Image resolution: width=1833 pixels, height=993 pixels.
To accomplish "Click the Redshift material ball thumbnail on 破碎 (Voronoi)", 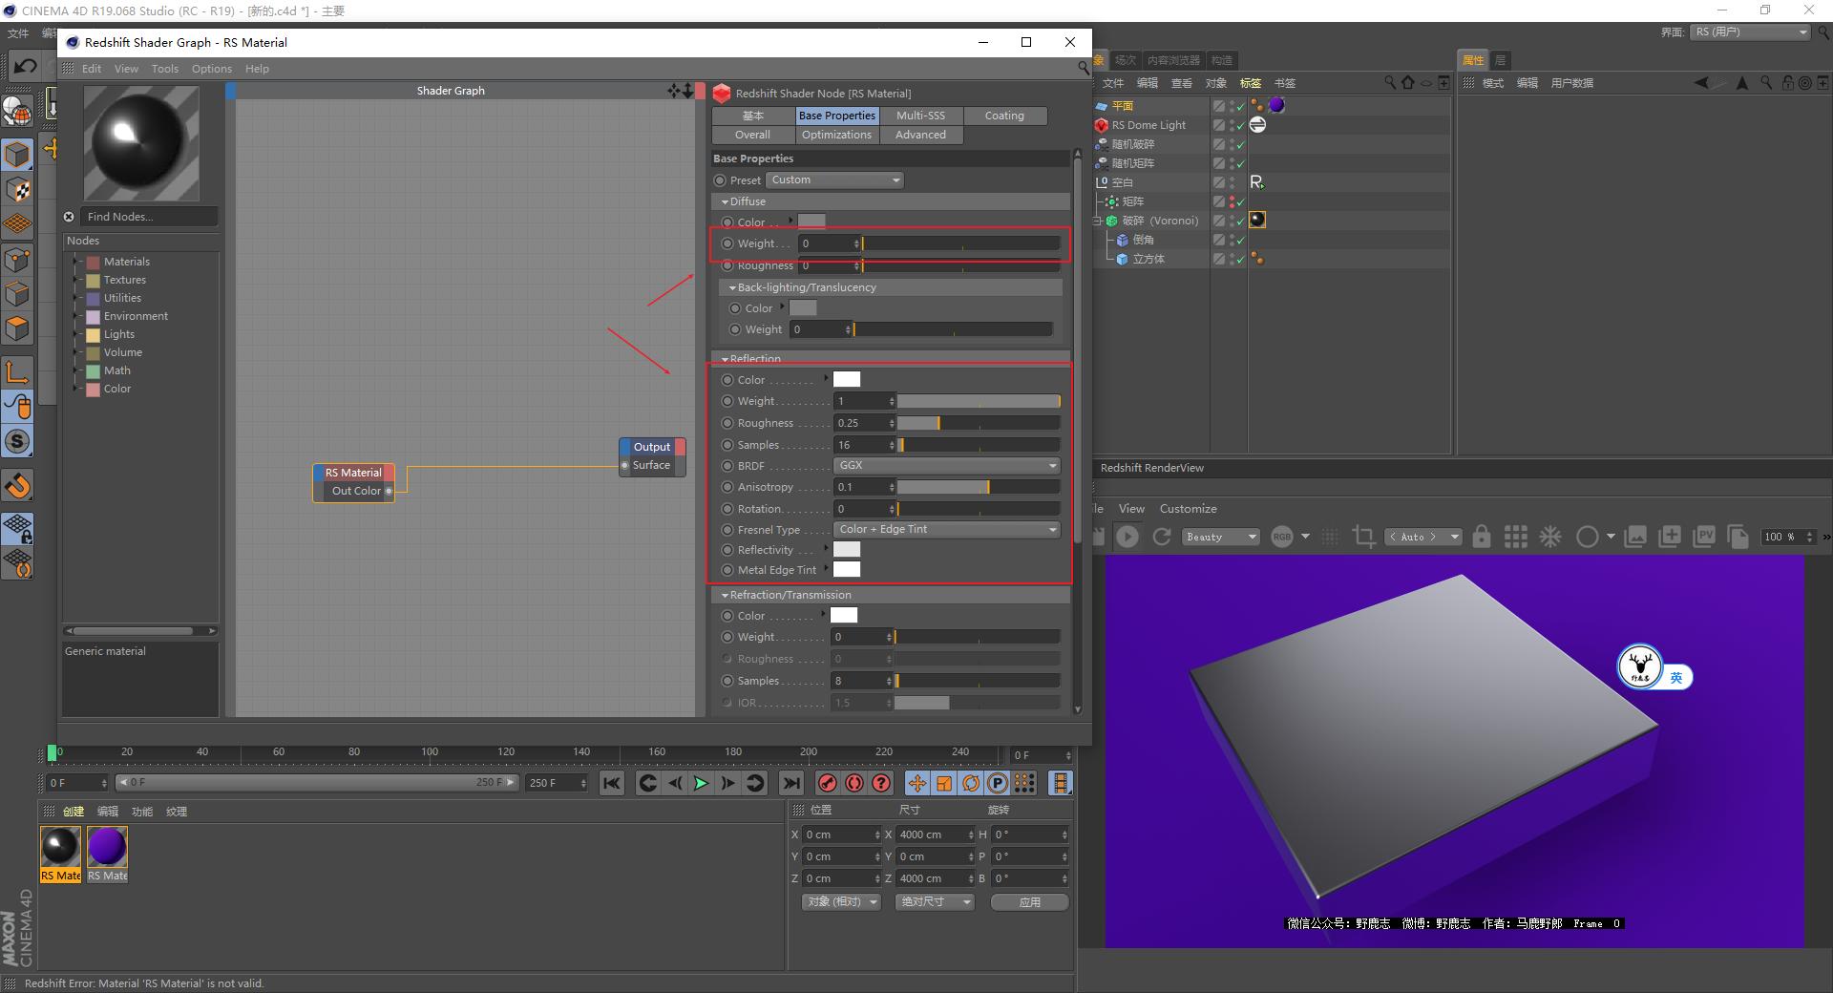I will coord(1257,220).
